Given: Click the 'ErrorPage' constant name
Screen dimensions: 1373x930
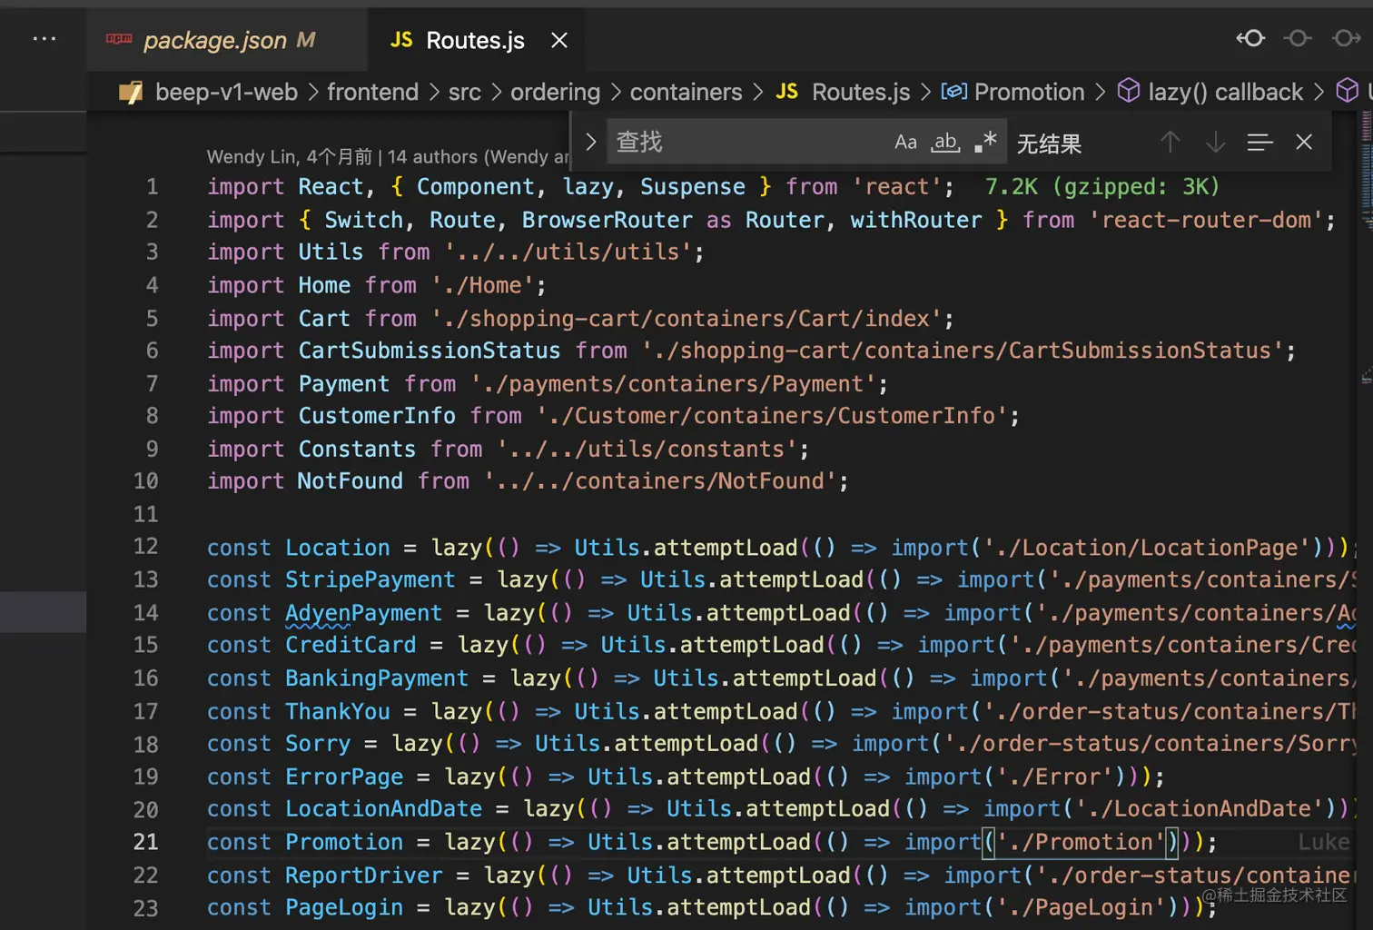Looking at the screenshot, I should (x=344, y=777).
